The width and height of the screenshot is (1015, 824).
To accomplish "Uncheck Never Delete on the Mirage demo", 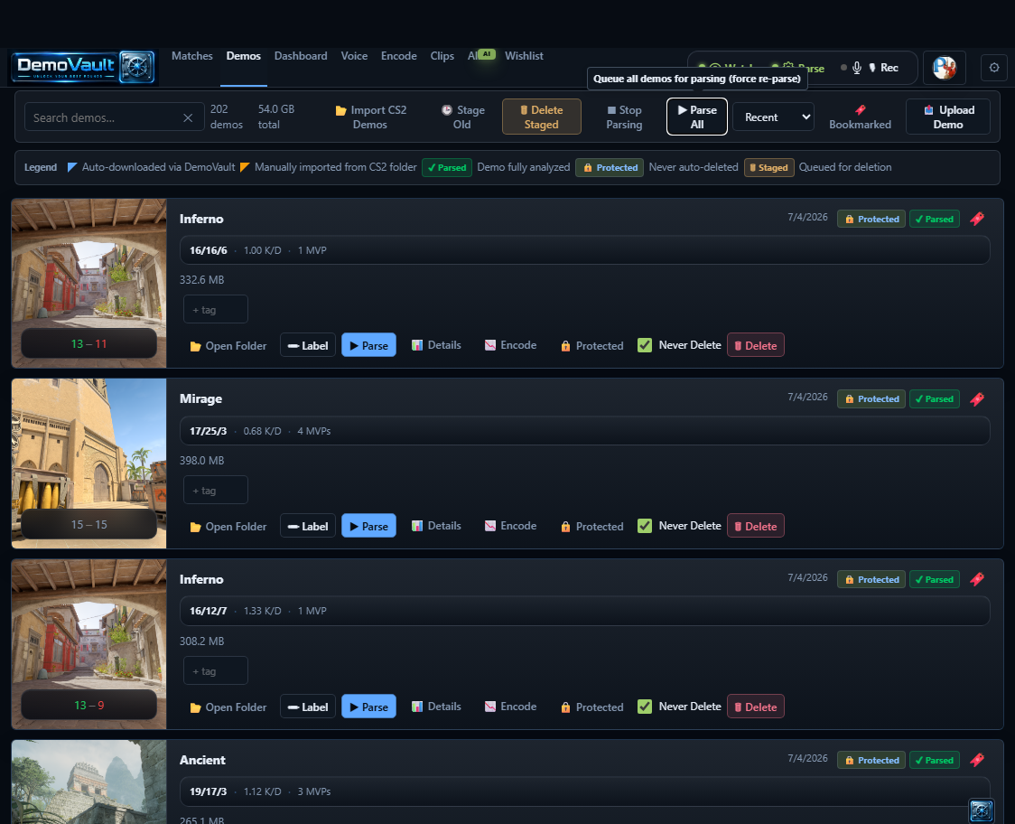I will 645,526.
